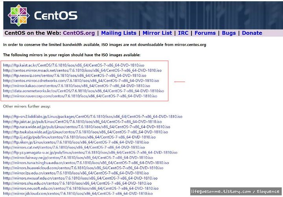Viewport: 283px width, 197px height.
Task: Open the ftp-srv2.kddilabs.jp mirror link
Action: [x=93, y=117]
